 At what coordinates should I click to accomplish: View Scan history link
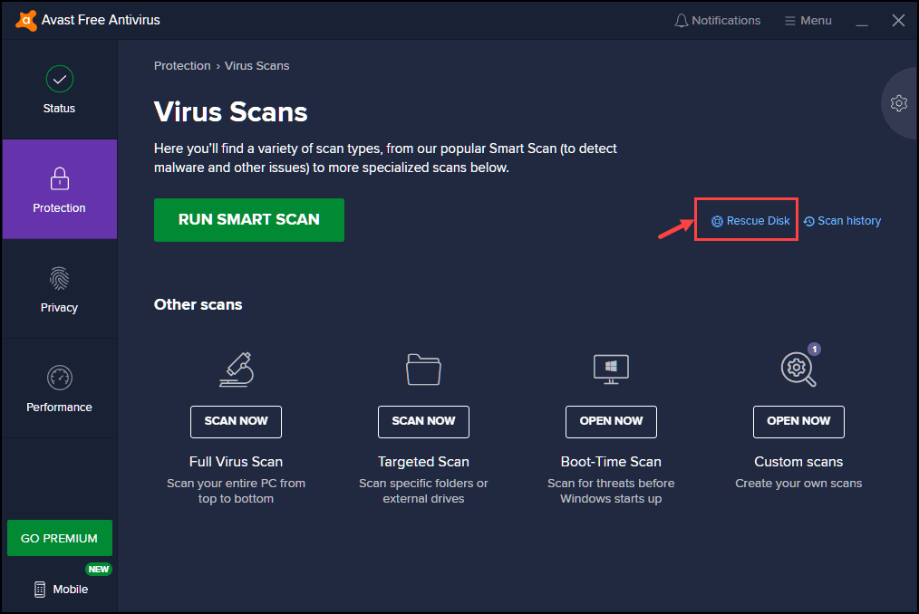click(x=842, y=221)
